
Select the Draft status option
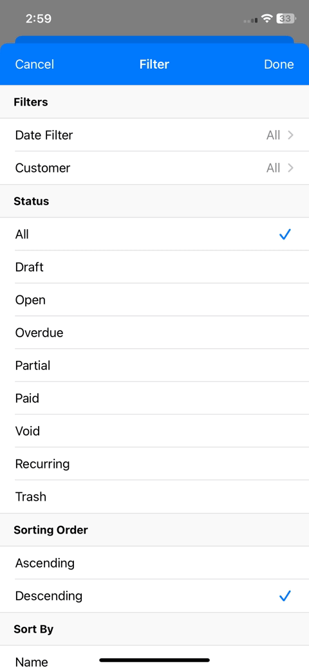[x=154, y=267]
